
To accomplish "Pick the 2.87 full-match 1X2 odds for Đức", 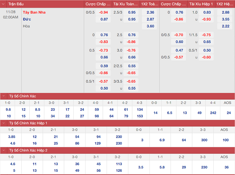I will [150, 19].
